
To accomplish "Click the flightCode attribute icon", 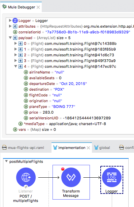I will (x=26, y=95).
